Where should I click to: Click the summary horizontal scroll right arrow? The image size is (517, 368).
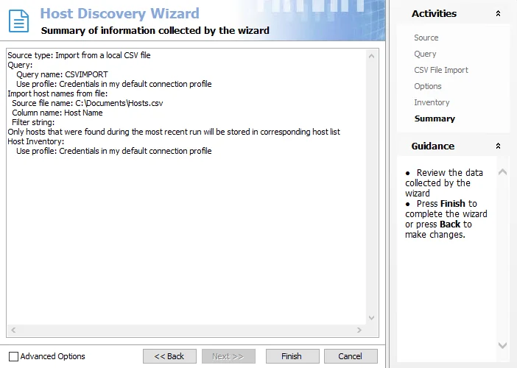[359, 330]
